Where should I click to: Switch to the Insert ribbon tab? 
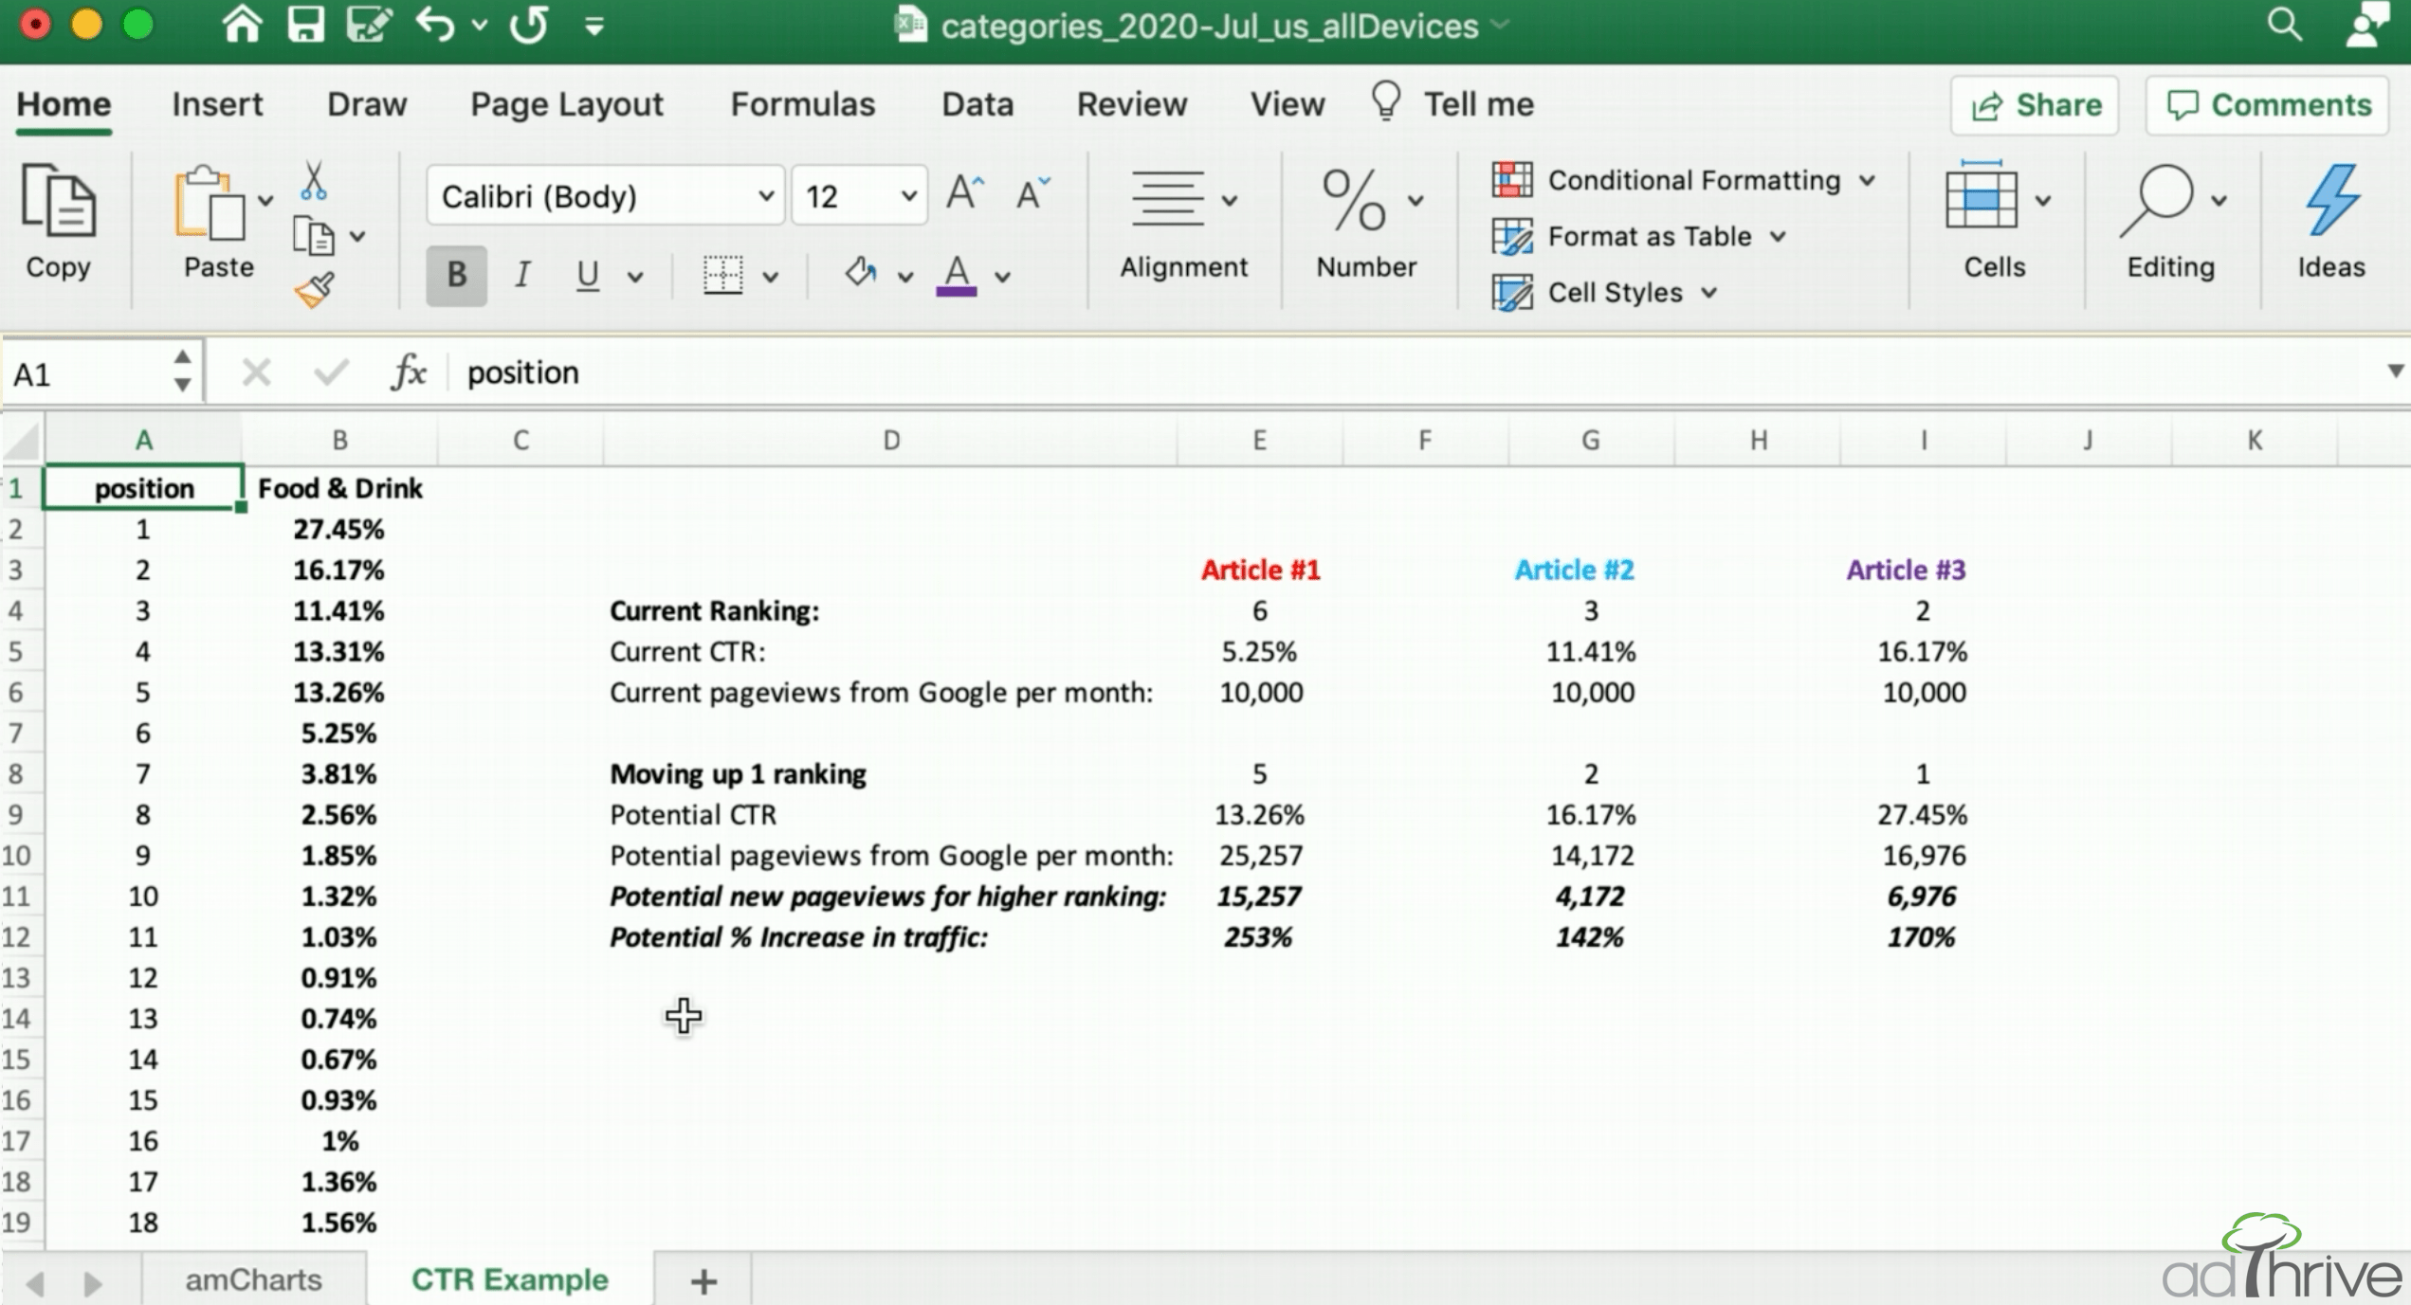(x=217, y=104)
